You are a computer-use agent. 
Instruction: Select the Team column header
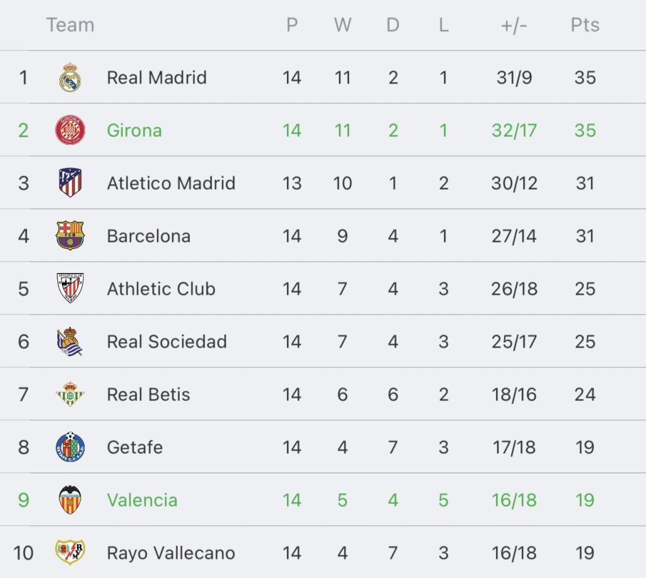71,25
